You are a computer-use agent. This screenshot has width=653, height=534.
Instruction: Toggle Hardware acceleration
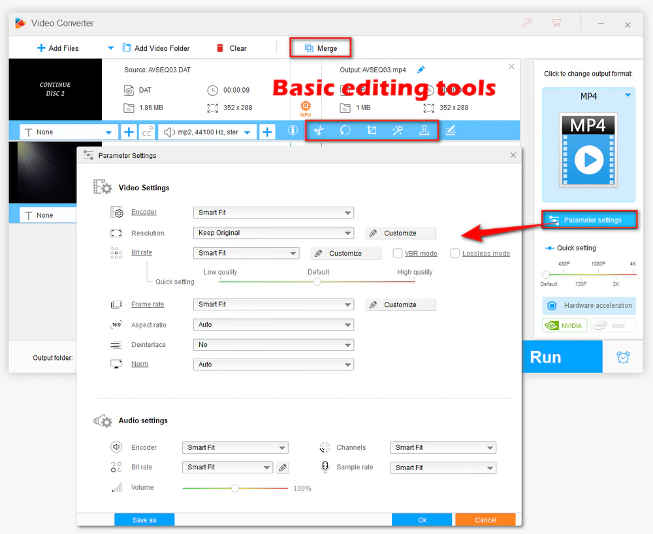[x=589, y=305]
